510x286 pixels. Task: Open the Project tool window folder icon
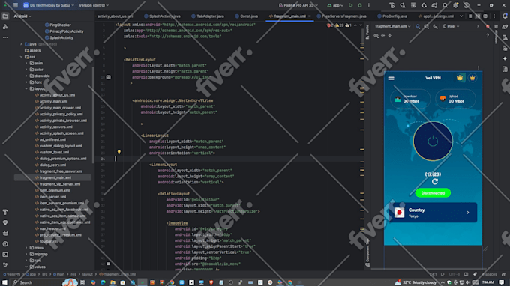5,16
